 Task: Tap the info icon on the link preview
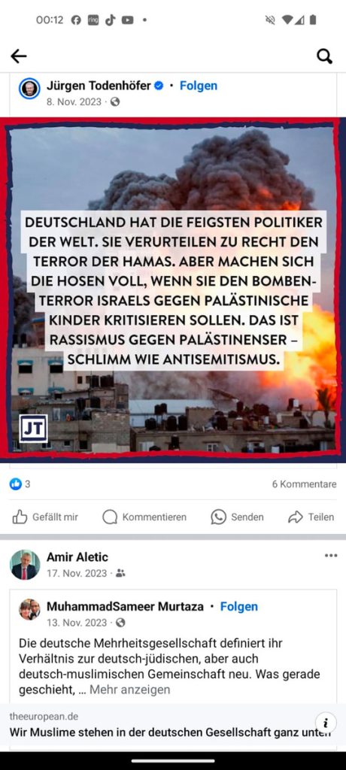click(x=326, y=723)
